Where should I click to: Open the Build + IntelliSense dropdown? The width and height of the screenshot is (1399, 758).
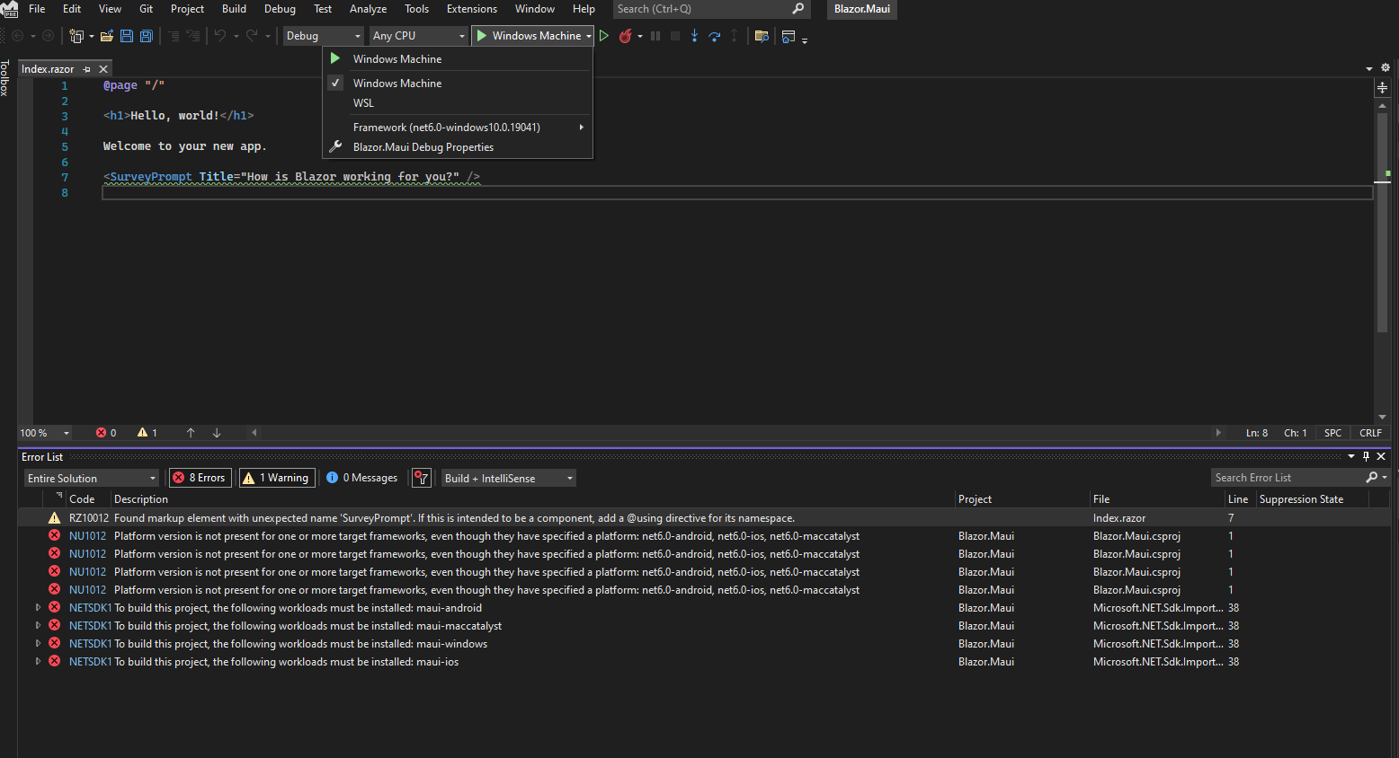coord(507,477)
